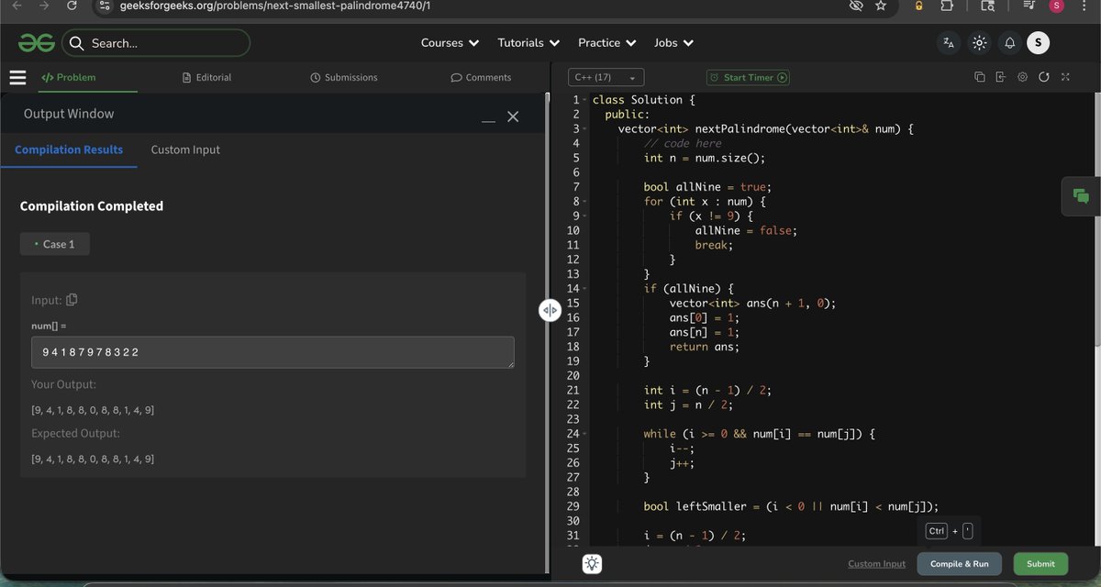Expand the Jobs menu
The width and height of the screenshot is (1101, 587).
click(673, 43)
